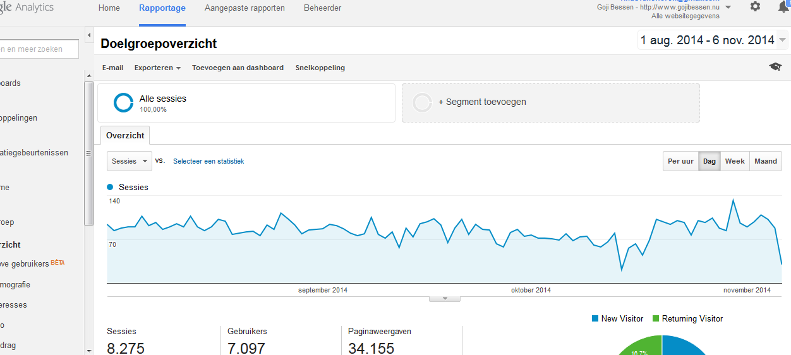Viewport: 791px width, 355px height.
Task: Click the date range 1 aug. 2014 - 6 nov. 2014
Action: [x=708, y=40]
